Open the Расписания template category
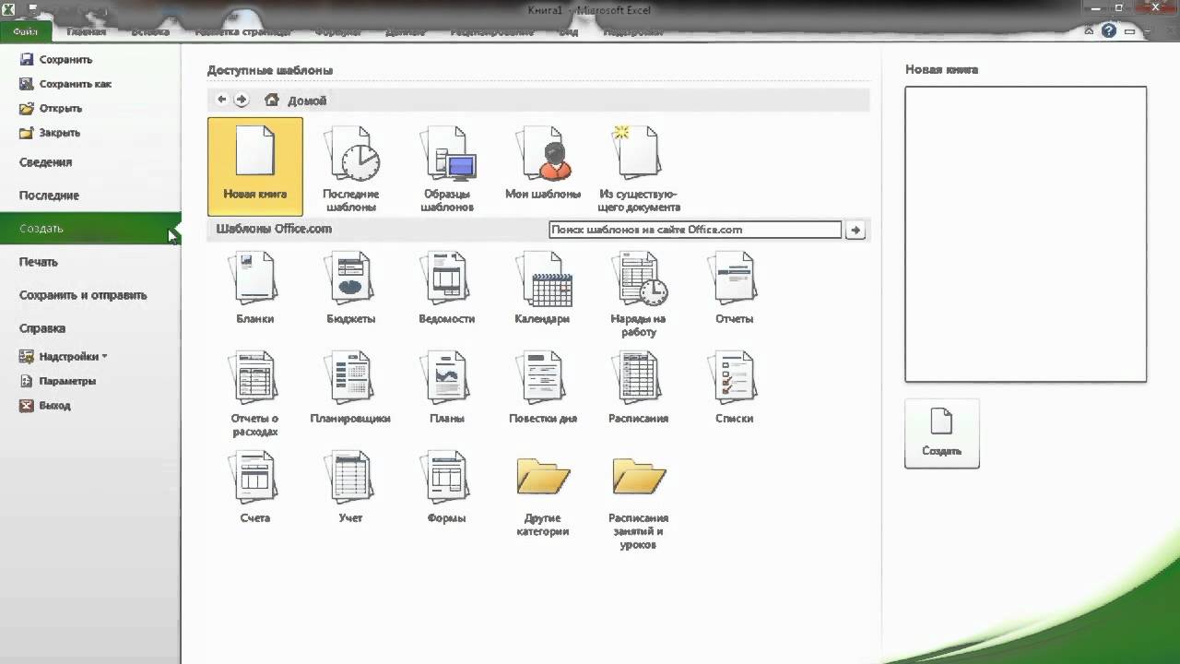This screenshot has height=664, width=1180. [x=639, y=387]
